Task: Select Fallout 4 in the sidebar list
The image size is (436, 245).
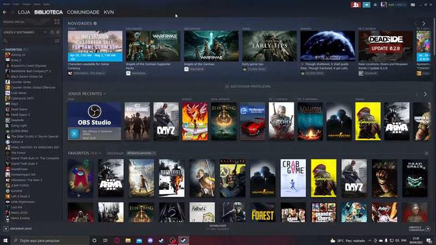Action: pyautogui.click(x=16, y=142)
